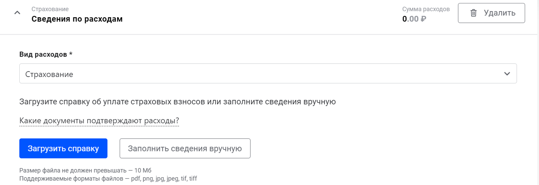
Task: Click the trash can icon
Action: click(473, 13)
